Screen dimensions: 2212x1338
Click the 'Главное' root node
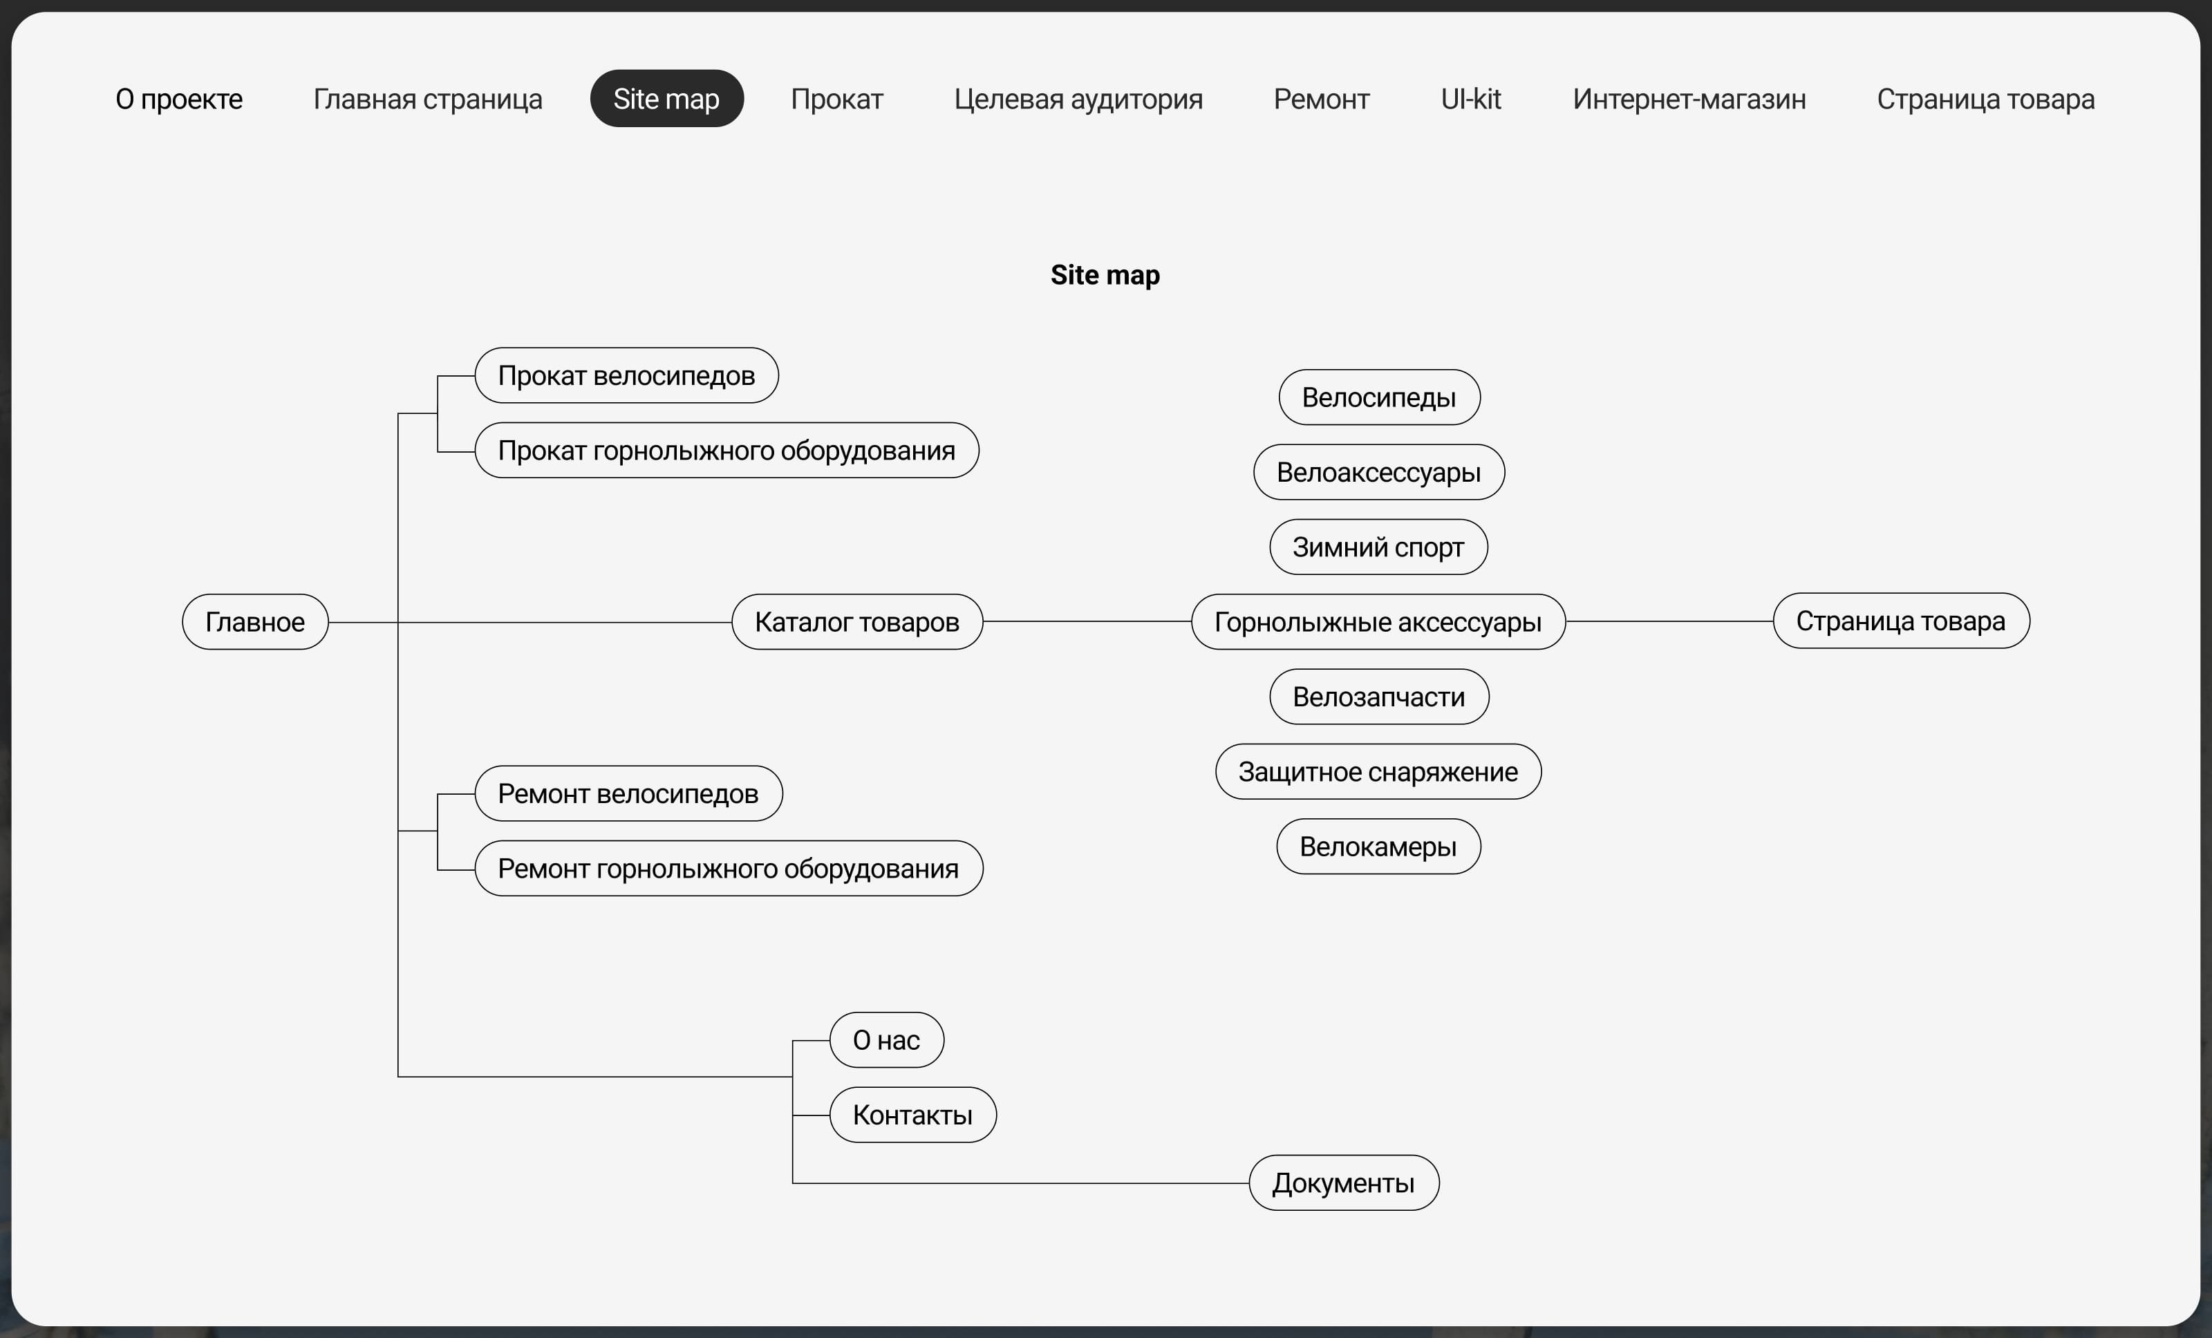[x=255, y=622]
